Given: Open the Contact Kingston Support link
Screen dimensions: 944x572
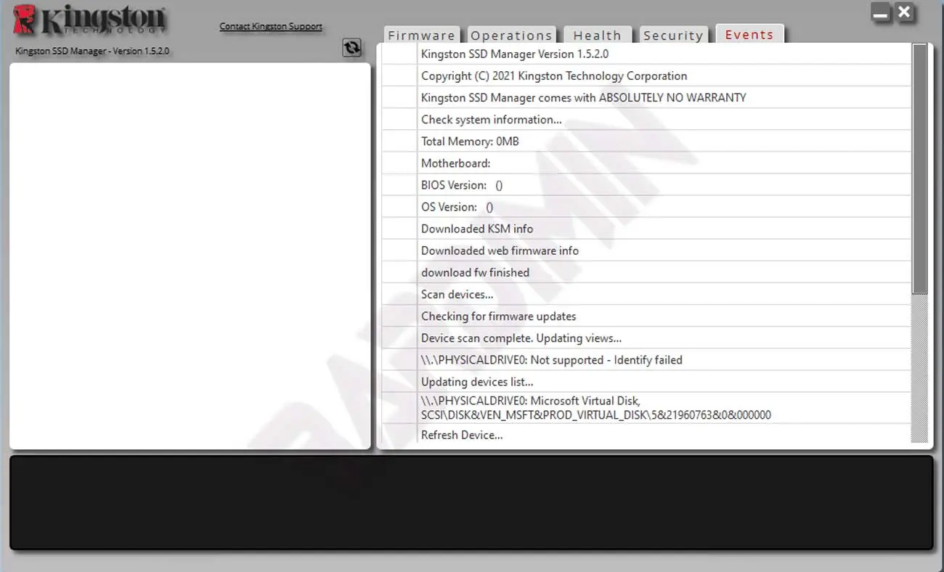Looking at the screenshot, I should coord(271,26).
